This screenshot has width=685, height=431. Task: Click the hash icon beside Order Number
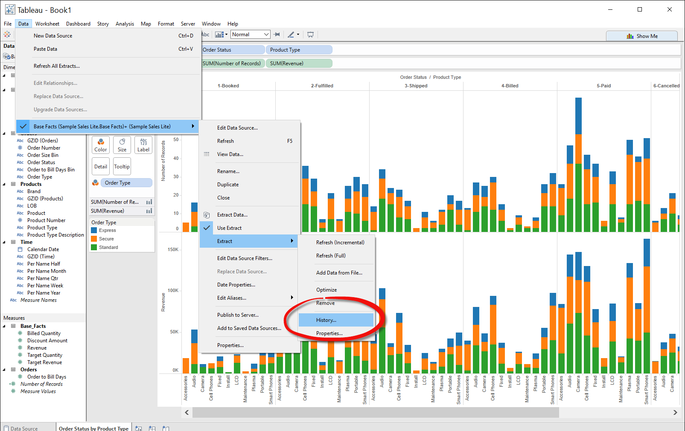(x=20, y=148)
